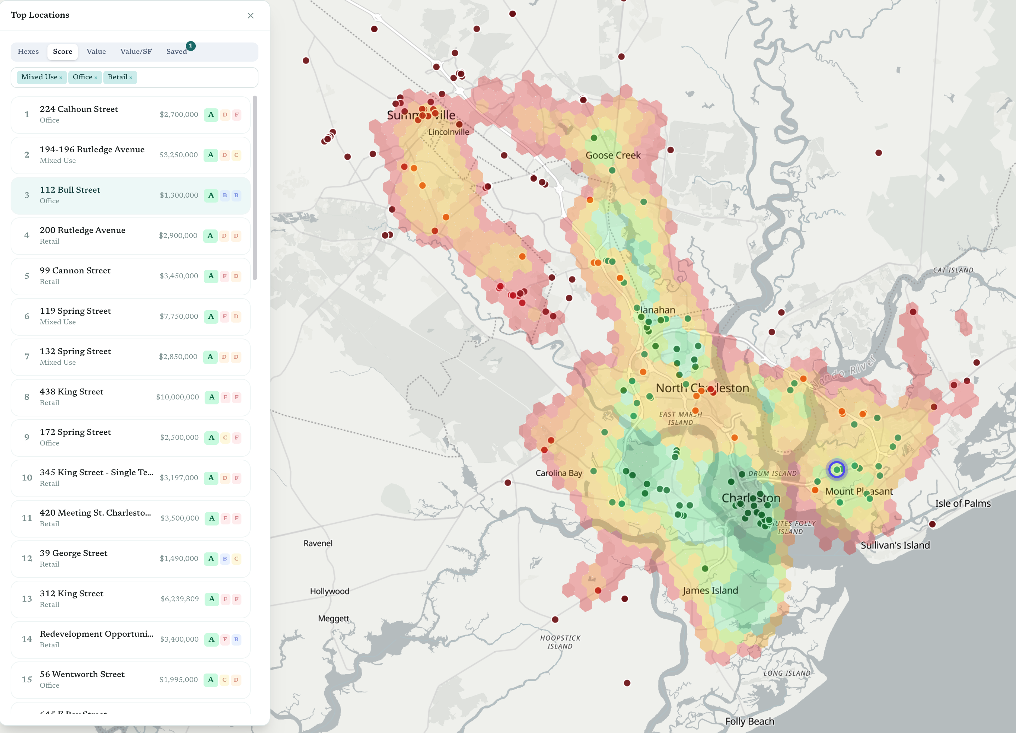Click the green marker above Goose Creek label
The height and width of the screenshot is (733, 1016).
(594, 137)
